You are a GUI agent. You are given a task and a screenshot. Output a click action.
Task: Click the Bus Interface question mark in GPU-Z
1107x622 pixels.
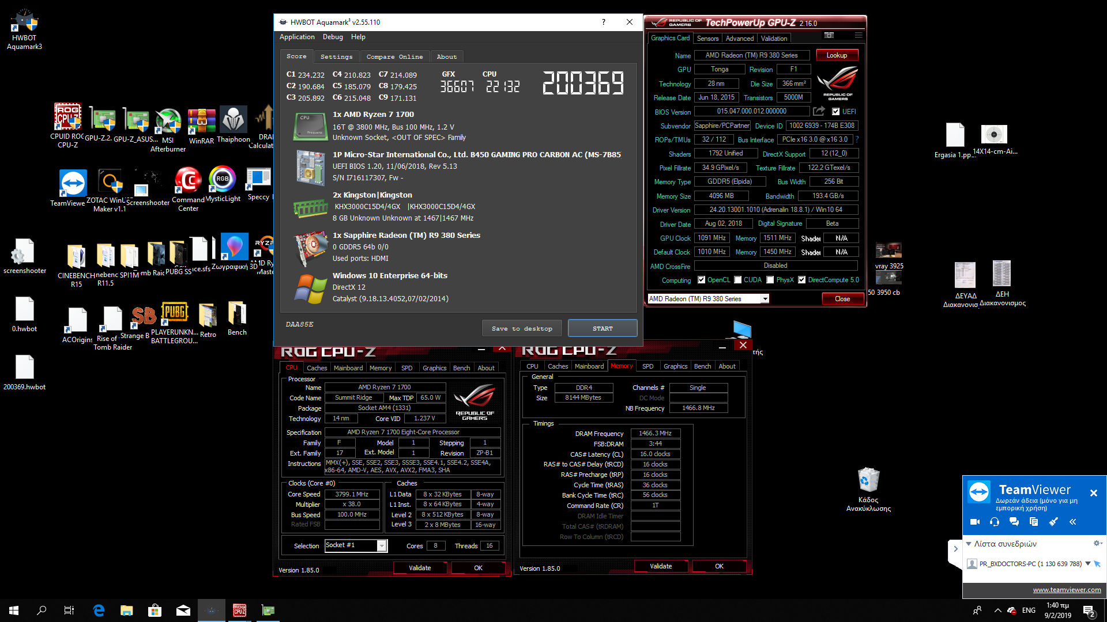pyautogui.click(x=857, y=139)
